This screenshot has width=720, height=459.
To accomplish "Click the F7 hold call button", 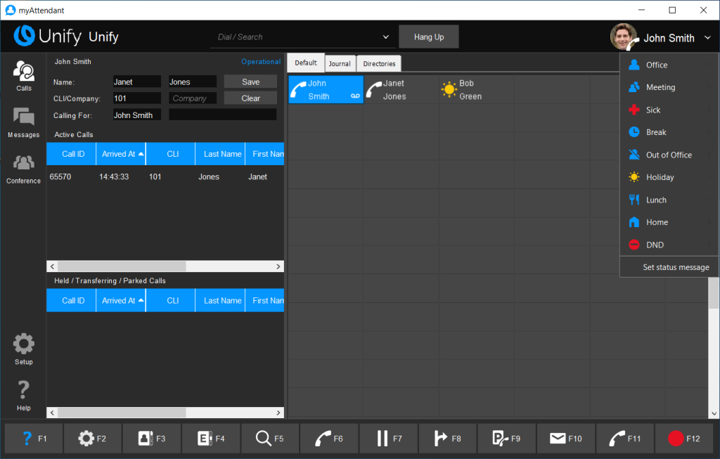I will tap(389, 438).
